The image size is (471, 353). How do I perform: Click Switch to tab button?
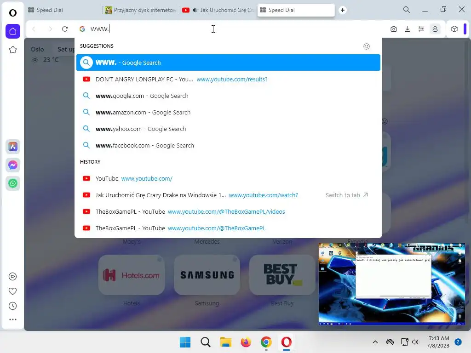click(x=347, y=195)
